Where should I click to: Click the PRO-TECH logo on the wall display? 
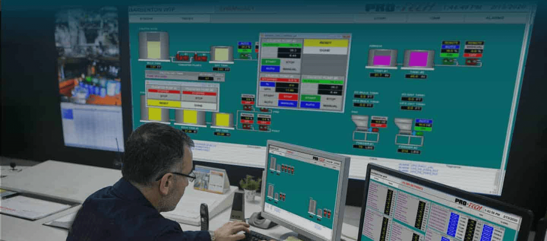pyautogui.click(x=400, y=7)
